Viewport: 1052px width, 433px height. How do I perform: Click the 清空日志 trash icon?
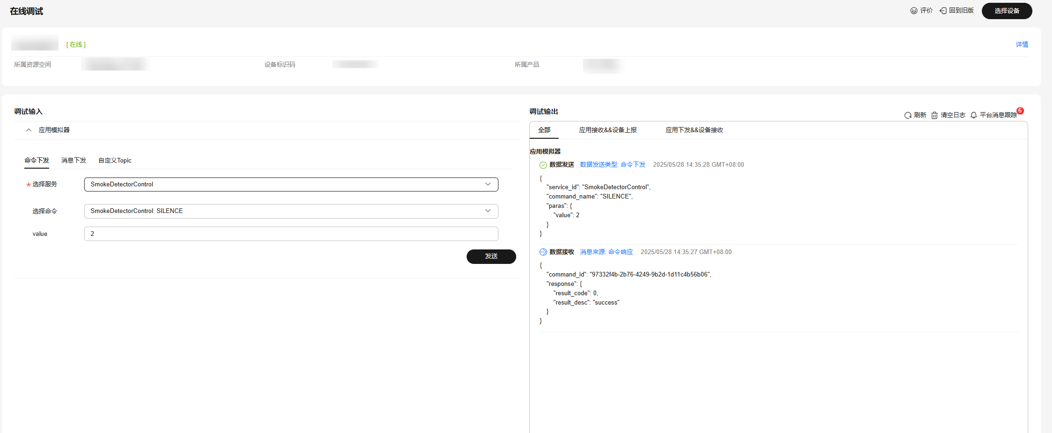pos(934,115)
